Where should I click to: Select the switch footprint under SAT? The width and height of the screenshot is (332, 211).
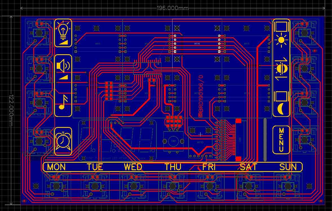[249, 186]
